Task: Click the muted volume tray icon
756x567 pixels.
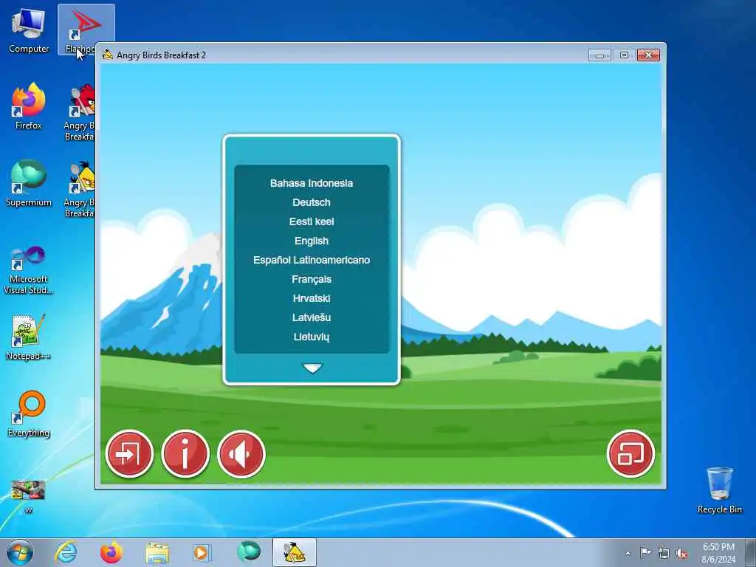Action: 681,553
